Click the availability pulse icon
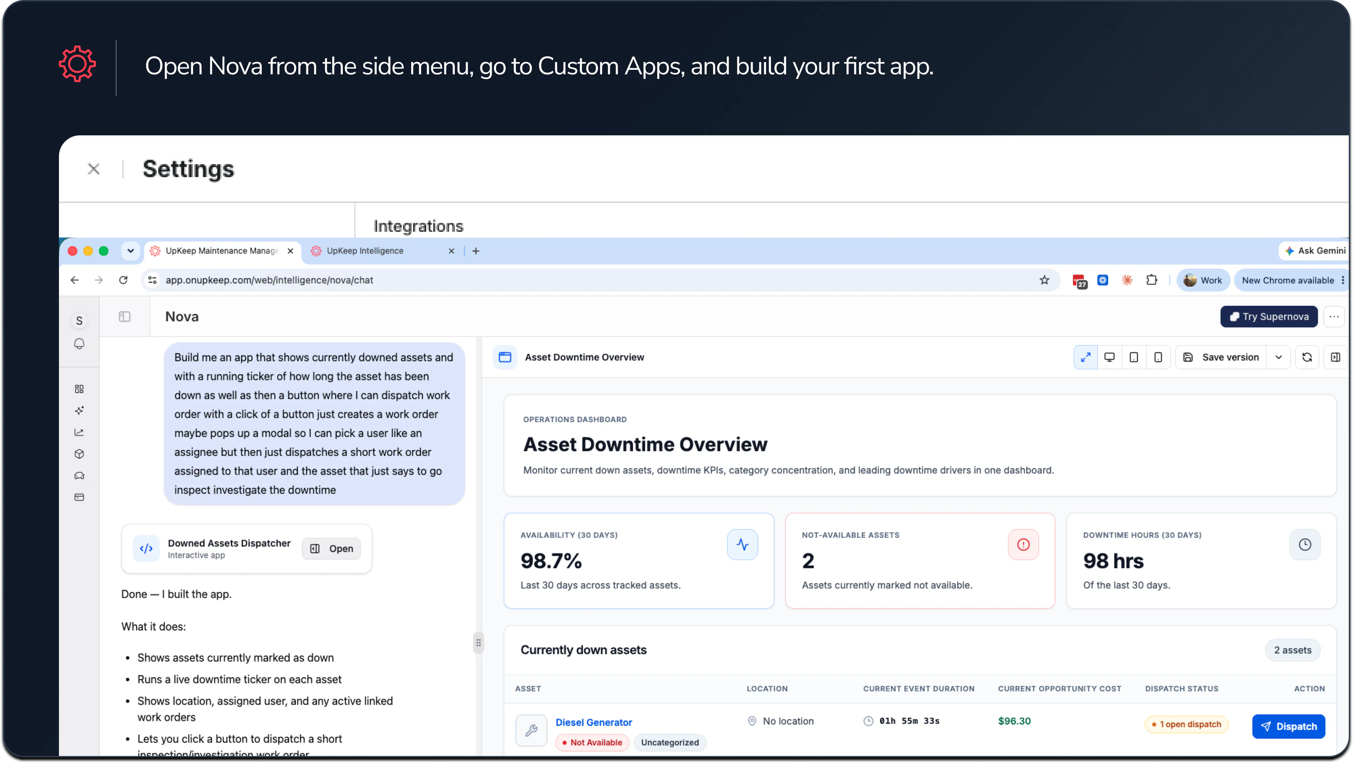Screen dimensions: 1353x763 (x=742, y=544)
